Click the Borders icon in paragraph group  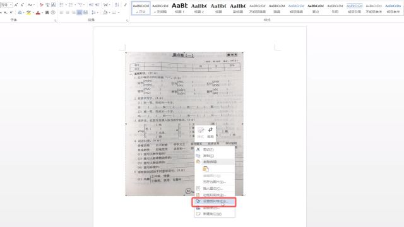pyautogui.click(x=114, y=13)
